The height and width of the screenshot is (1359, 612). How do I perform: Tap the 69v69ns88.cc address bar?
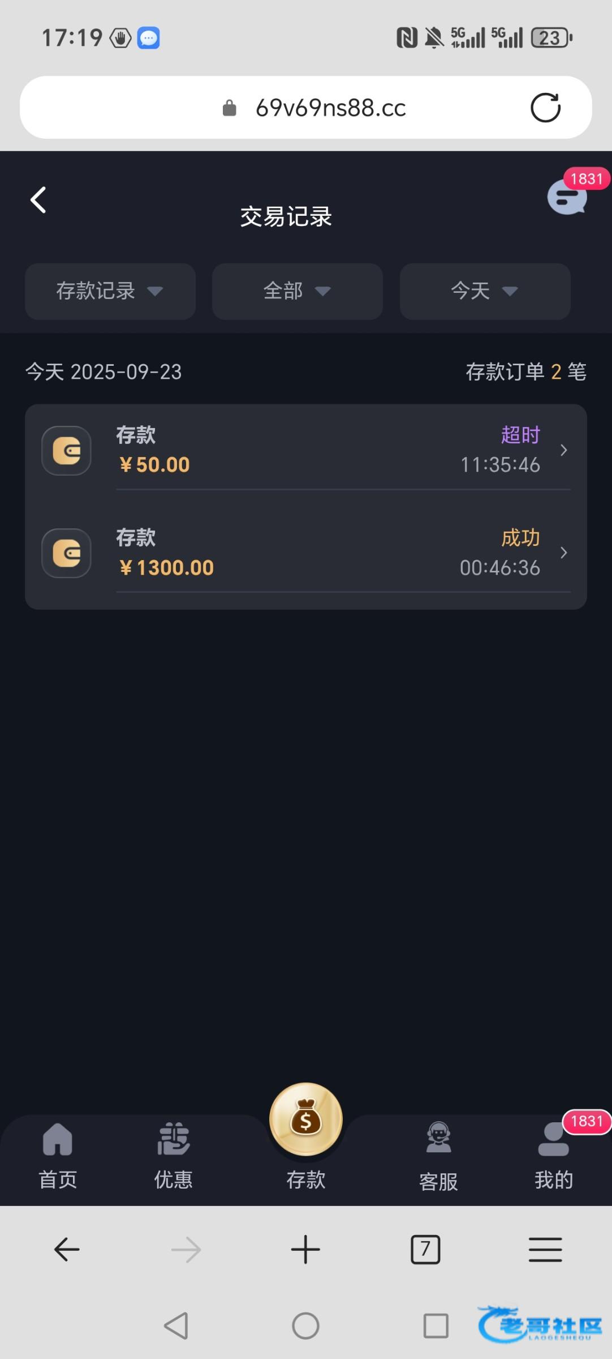click(330, 108)
